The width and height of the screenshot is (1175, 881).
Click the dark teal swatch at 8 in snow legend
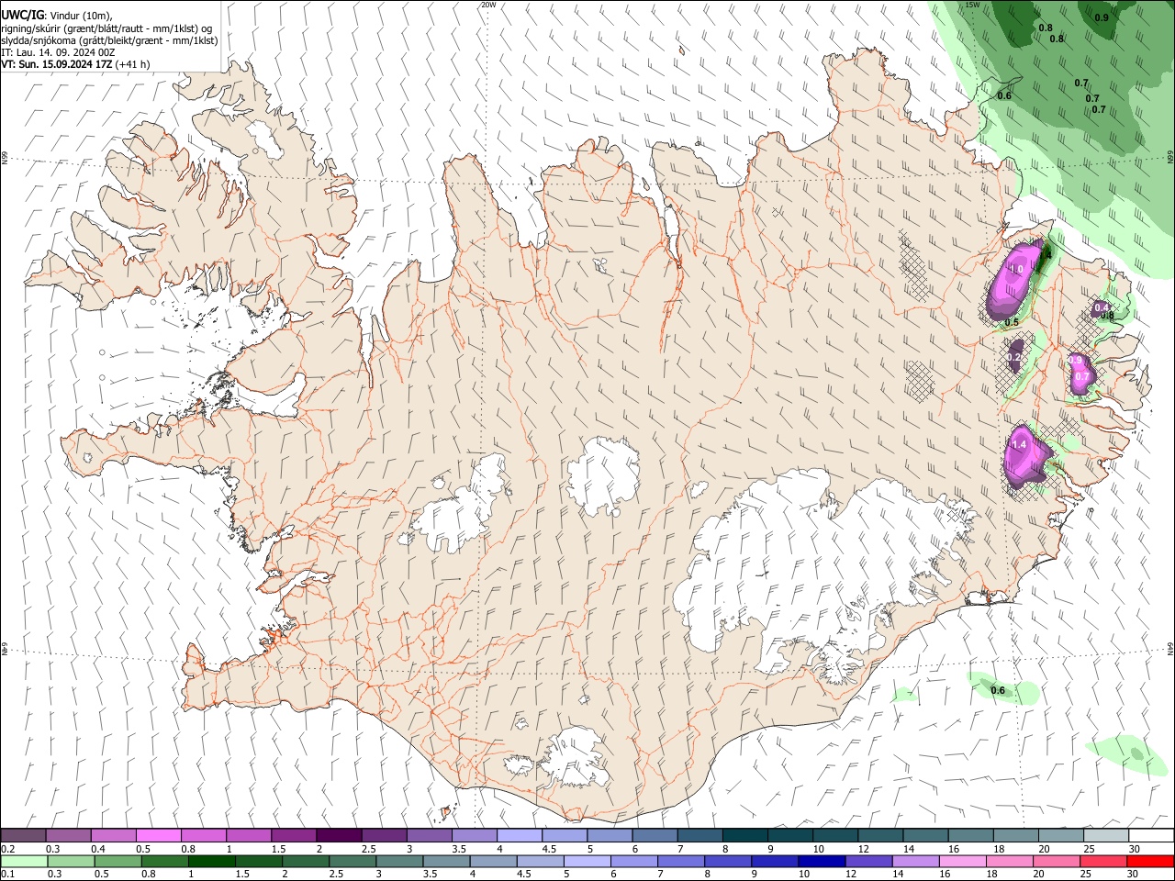pos(744,836)
